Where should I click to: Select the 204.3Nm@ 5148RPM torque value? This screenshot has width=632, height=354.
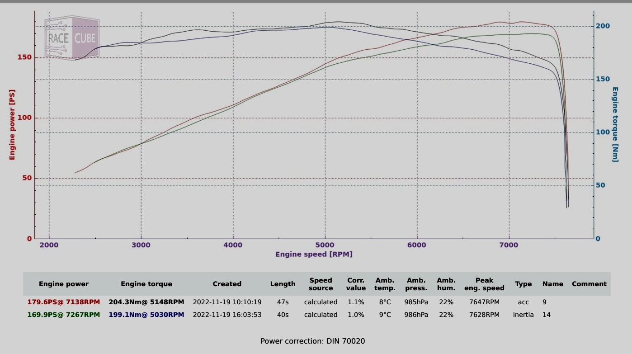[x=146, y=302]
